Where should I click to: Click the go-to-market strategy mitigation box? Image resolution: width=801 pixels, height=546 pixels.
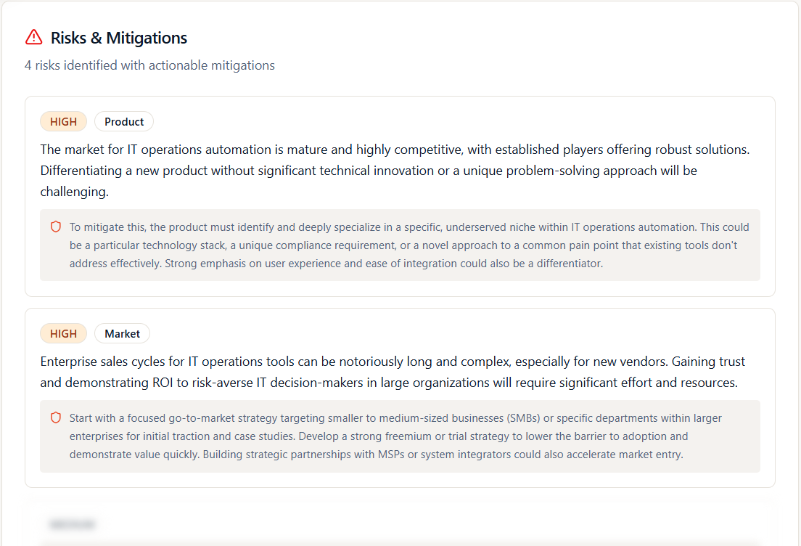(400, 436)
